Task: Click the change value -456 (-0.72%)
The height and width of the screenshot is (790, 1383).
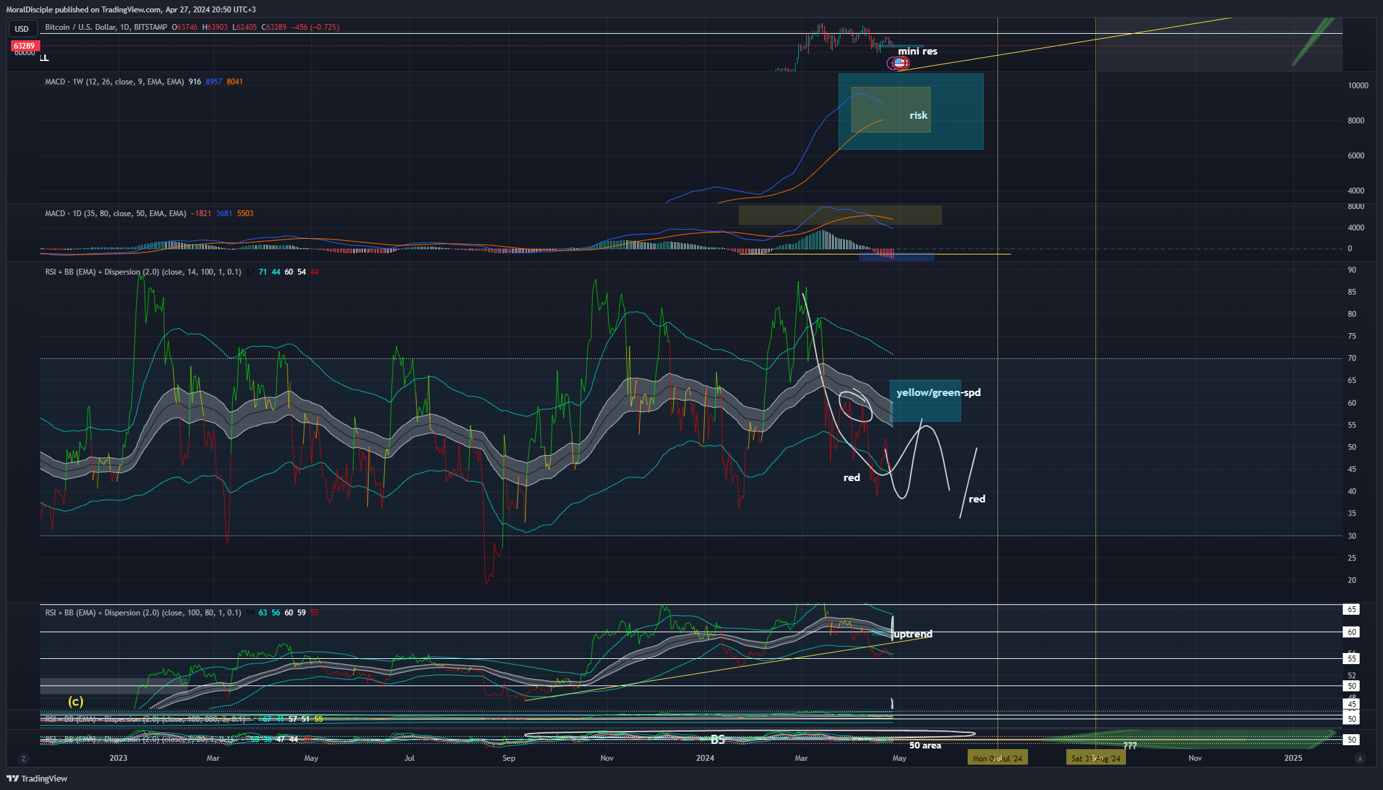Action: coord(315,27)
